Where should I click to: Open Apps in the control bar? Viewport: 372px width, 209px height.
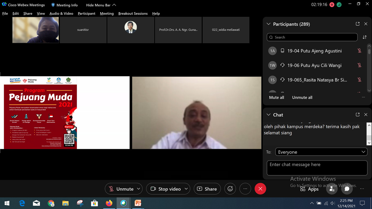click(310, 189)
